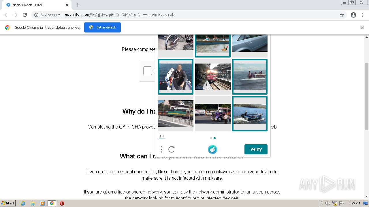Select the MediaFire.com - Error tab
Viewport: 369px width, 207px height.
pyautogui.click(x=37, y=5)
